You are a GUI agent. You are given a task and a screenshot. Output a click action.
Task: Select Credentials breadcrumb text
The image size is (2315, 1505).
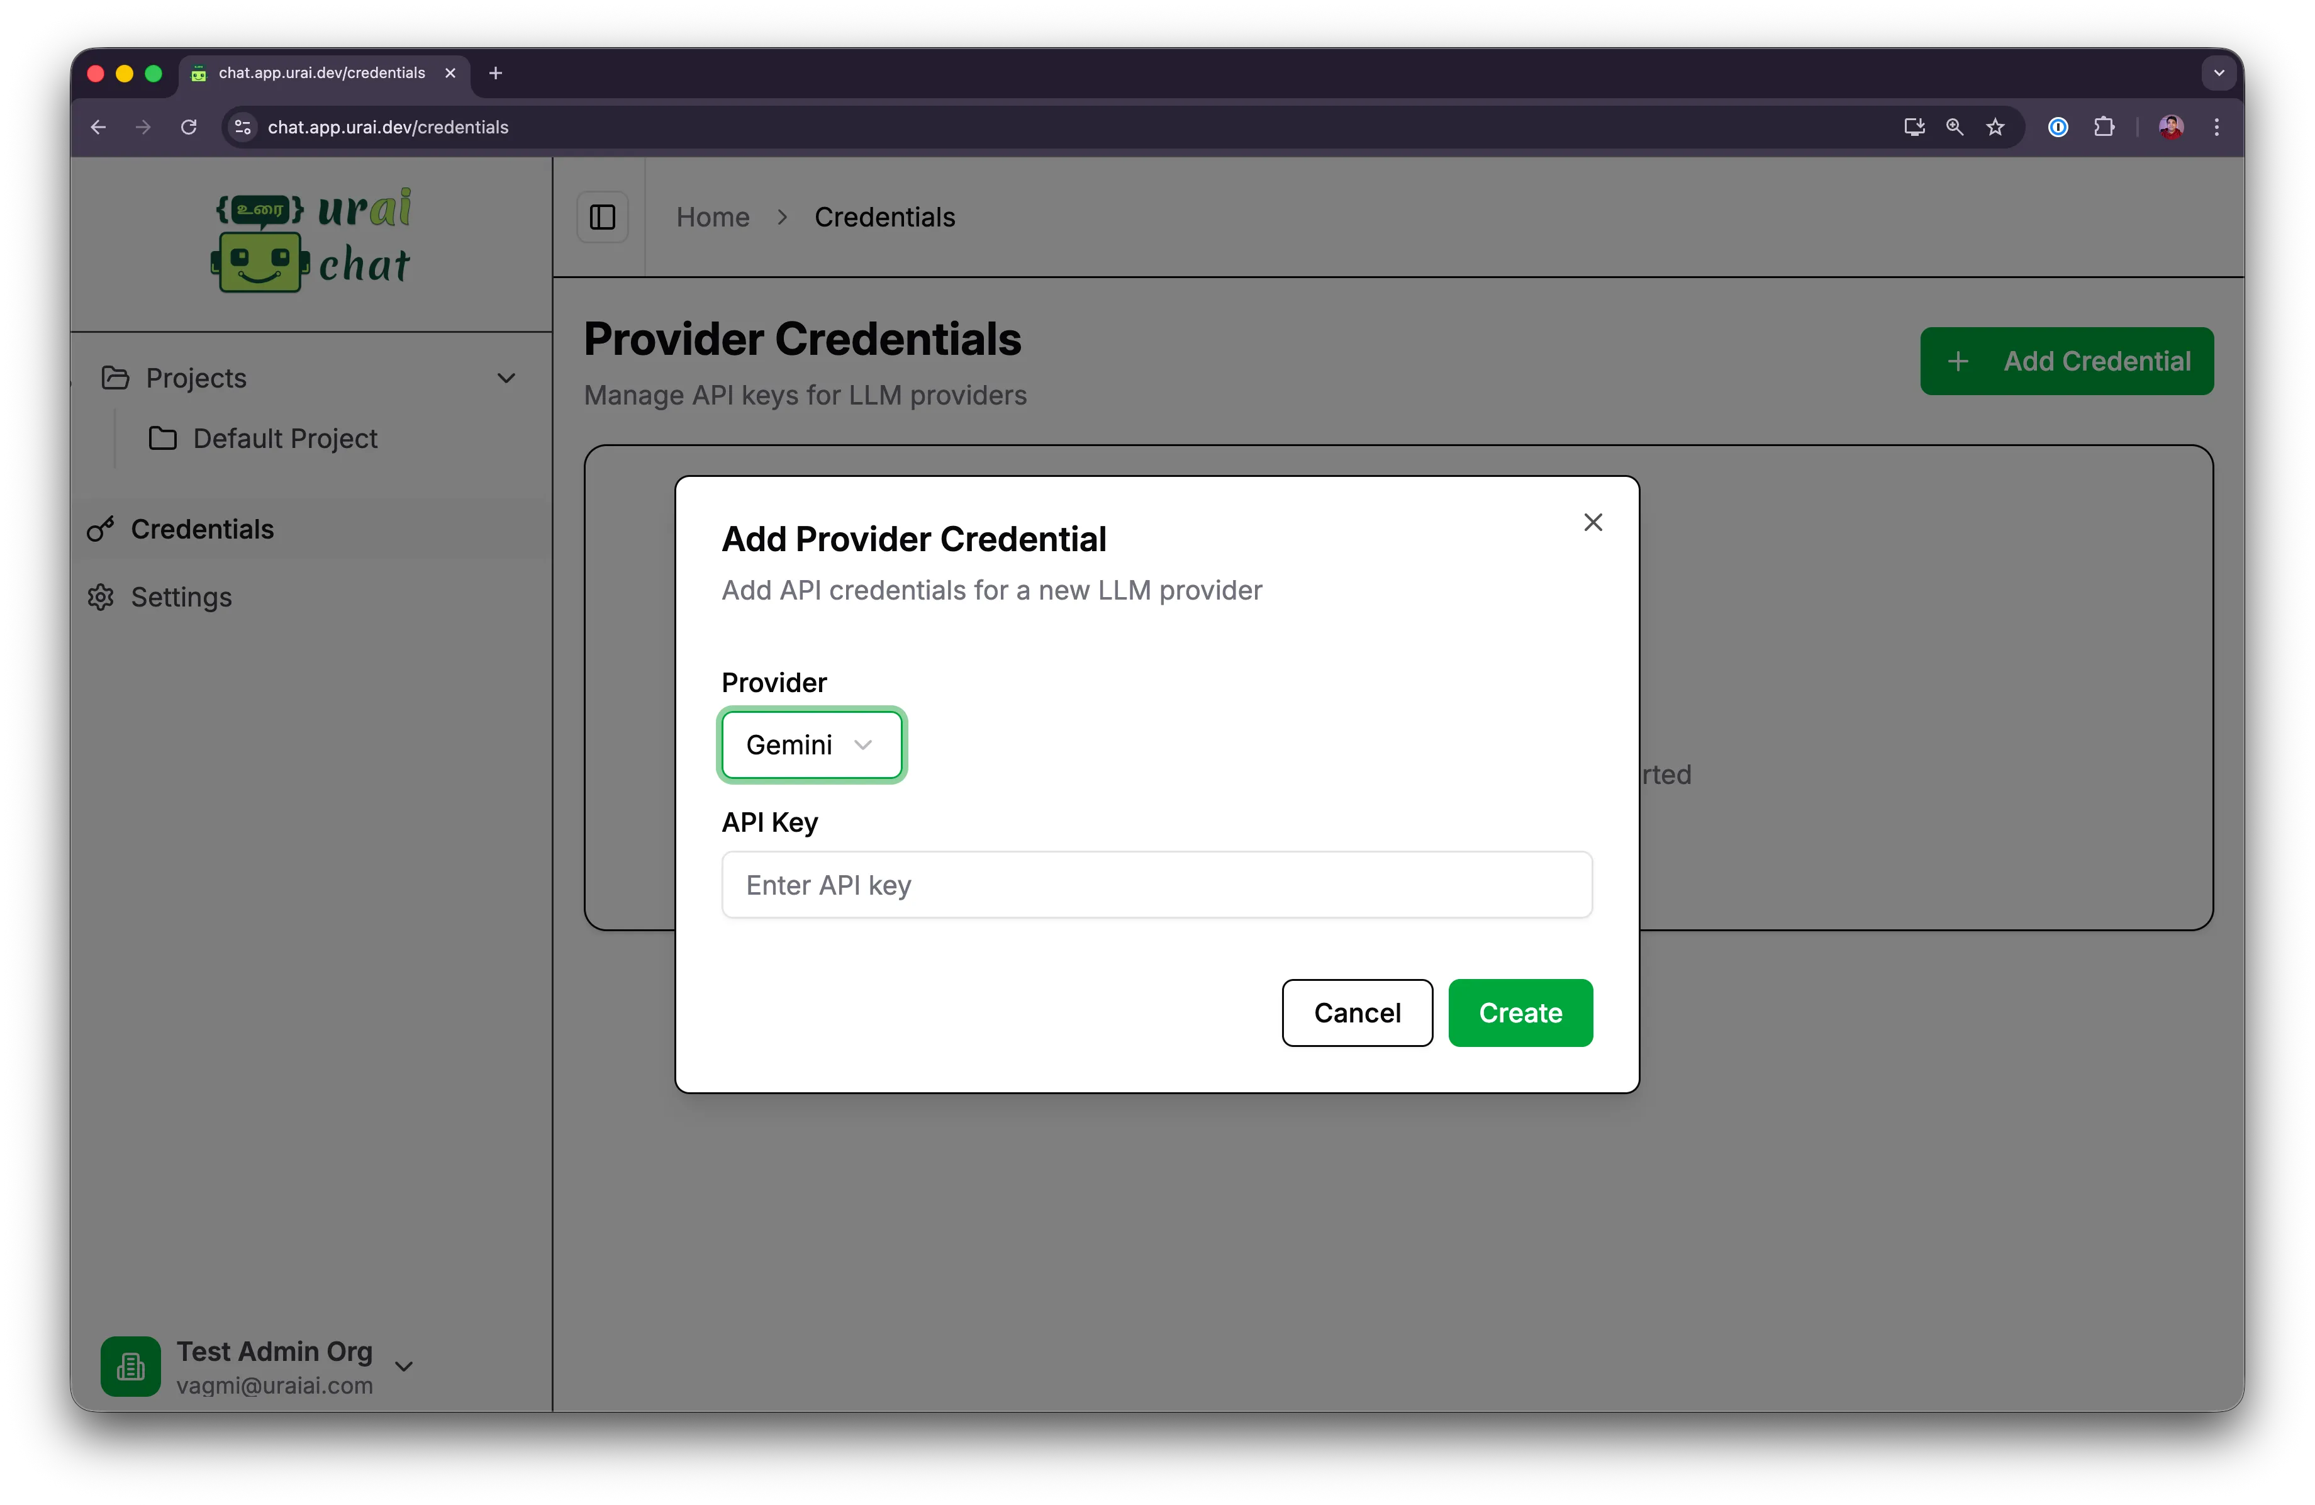pos(884,217)
